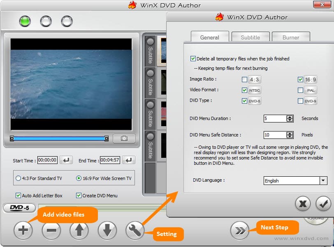Viewport: 334px width, 247px height.
Task: Click the Start Time input field
Action: 47,160
